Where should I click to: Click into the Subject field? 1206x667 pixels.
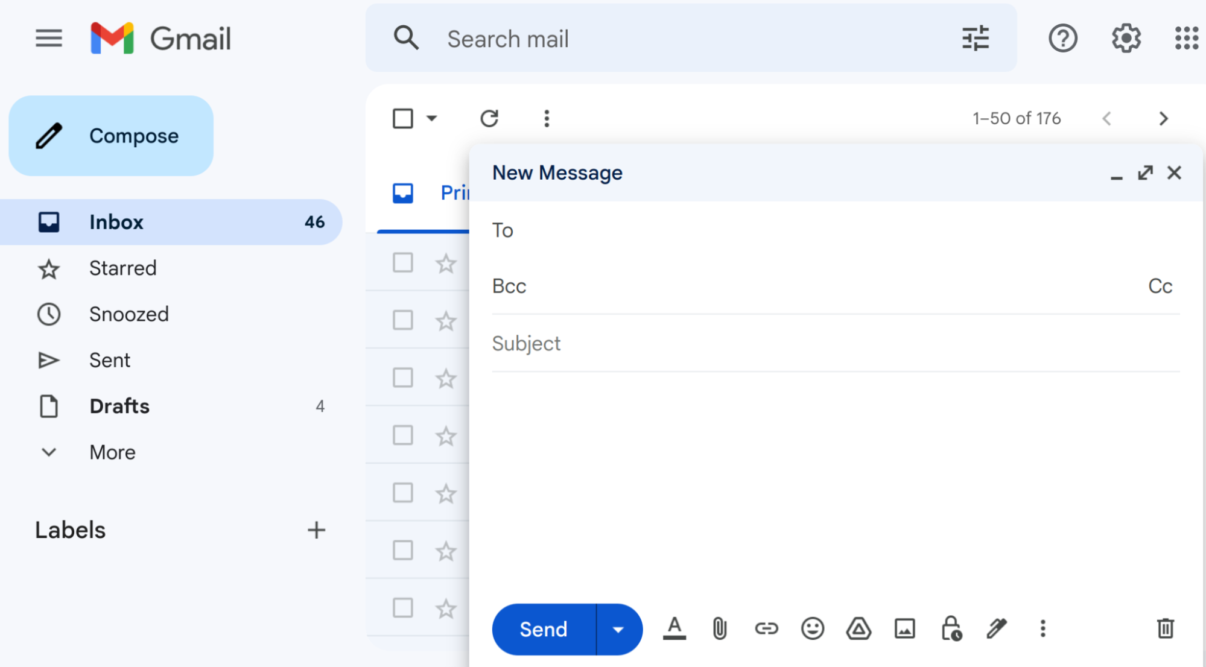click(x=836, y=344)
